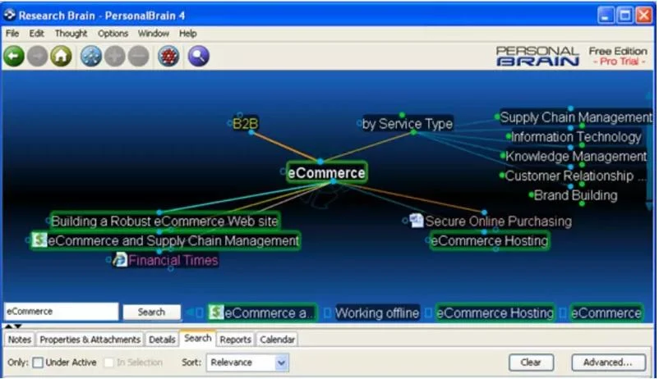Switch to the Calendar tab
The height and width of the screenshot is (379, 659).
coord(277,339)
